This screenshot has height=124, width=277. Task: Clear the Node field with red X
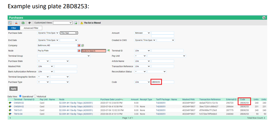[79, 51]
